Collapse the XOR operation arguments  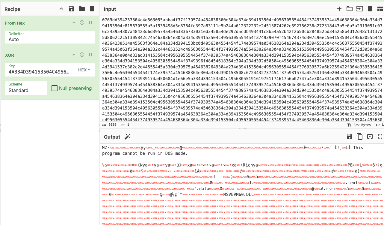(74, 55)
